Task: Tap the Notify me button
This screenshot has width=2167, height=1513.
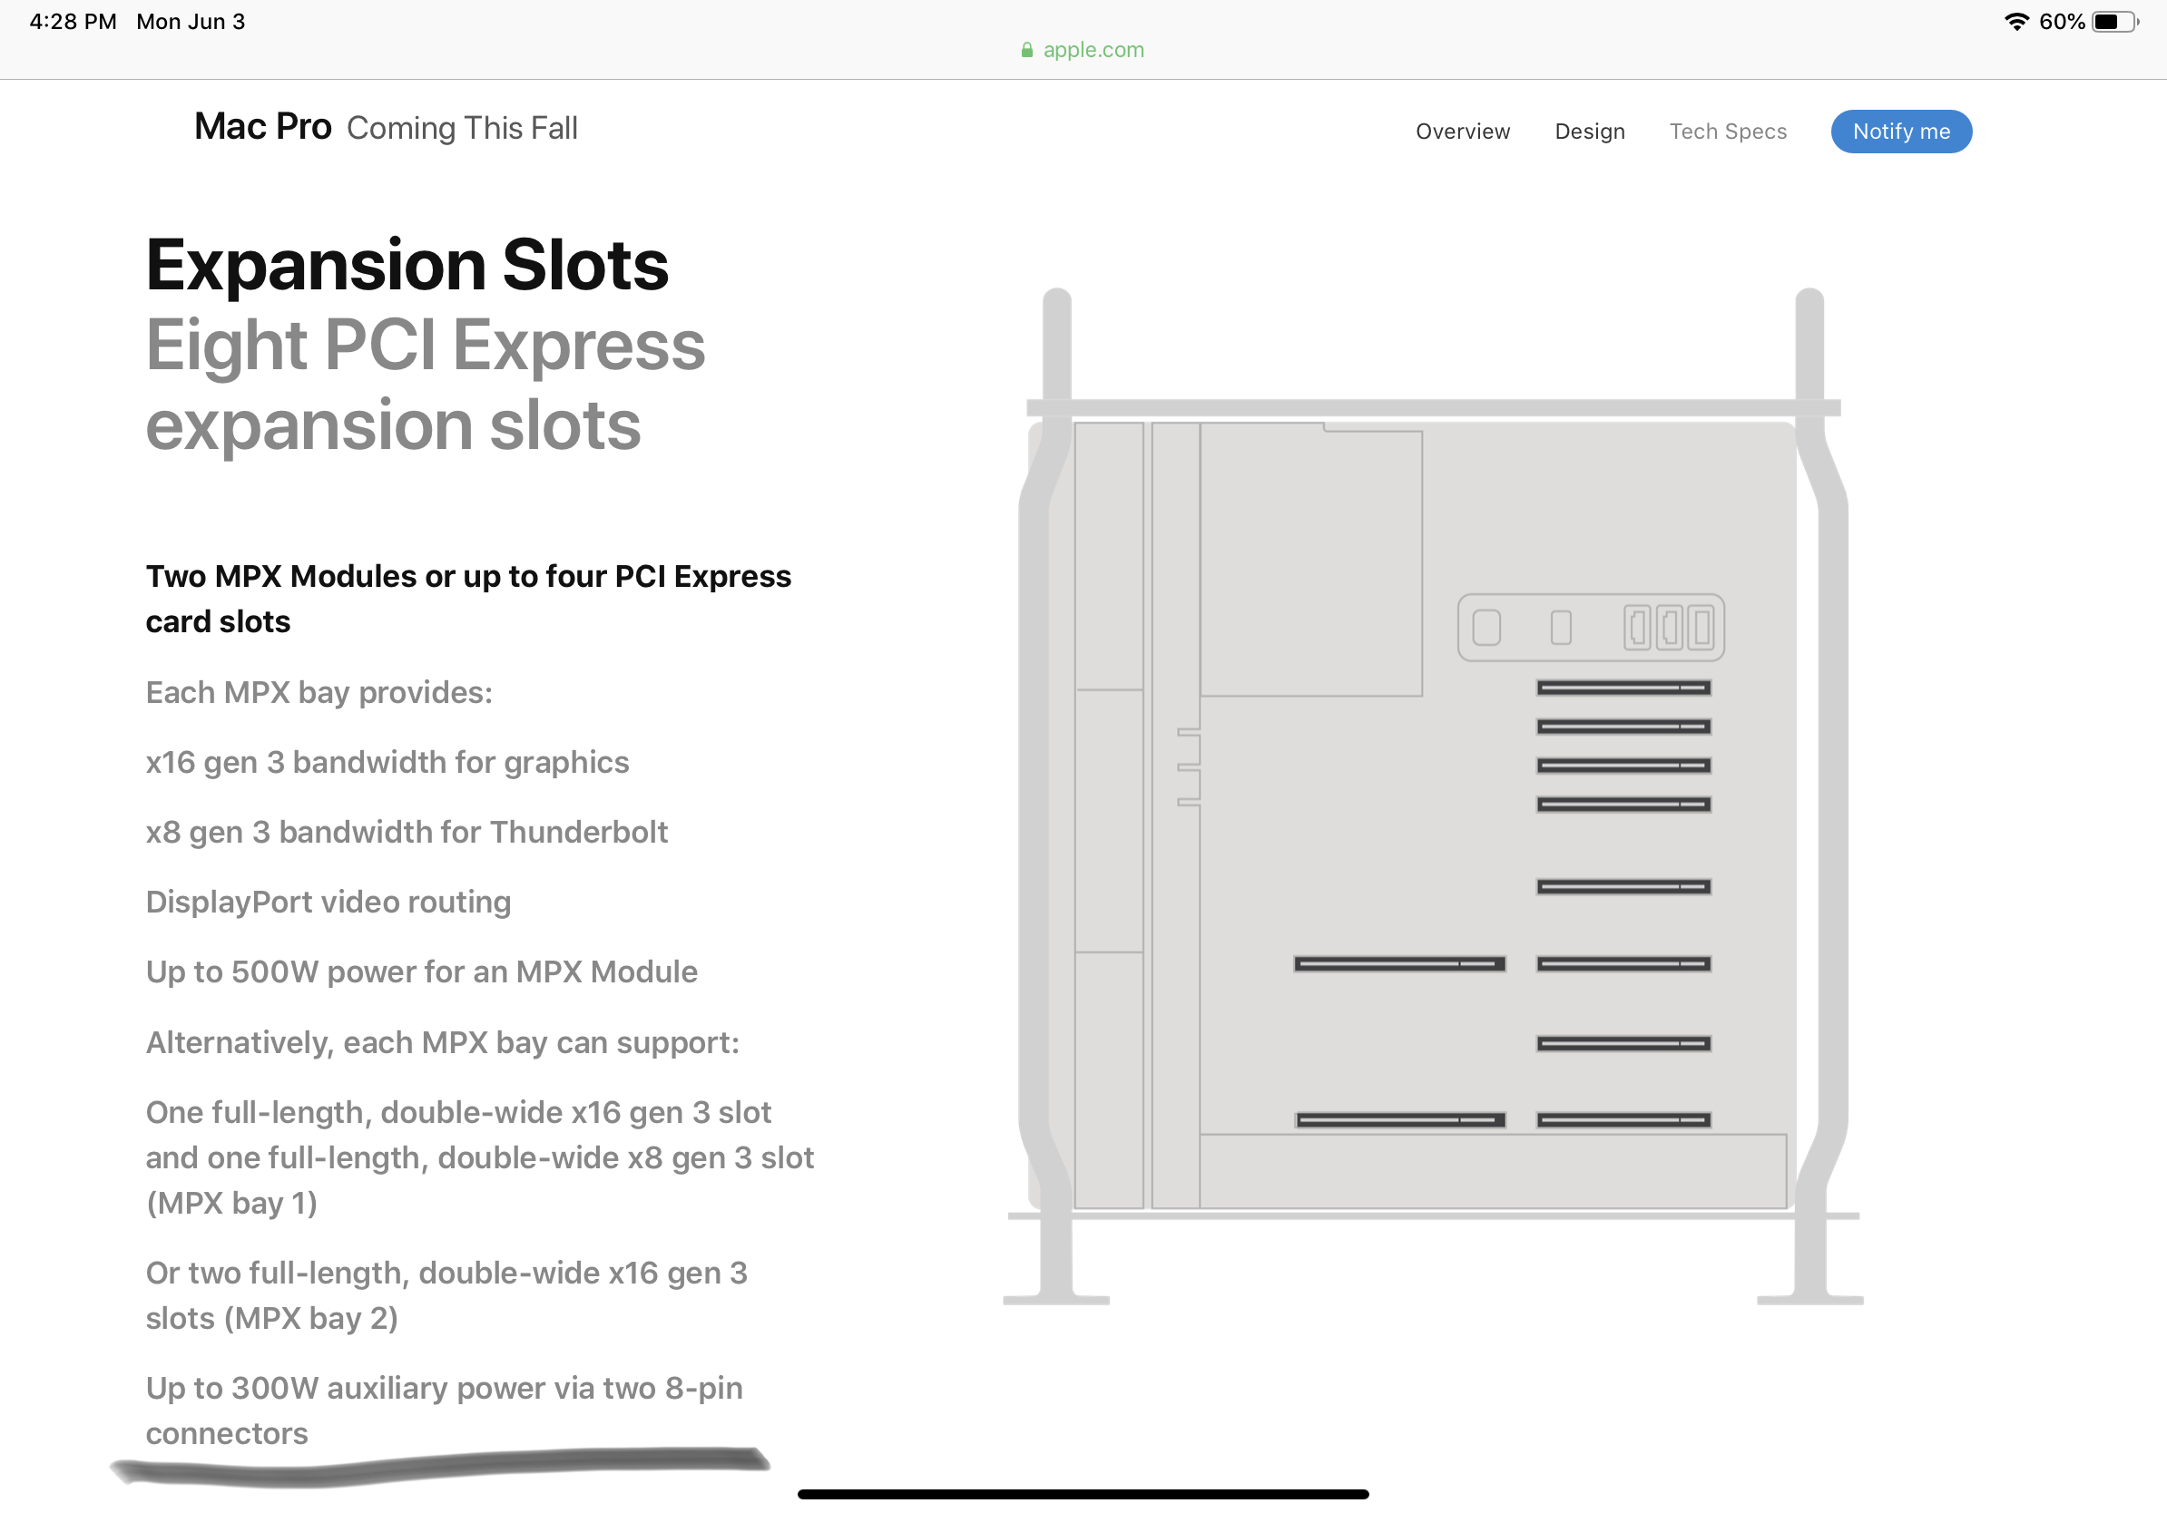Action: [x=1901, y=132]
